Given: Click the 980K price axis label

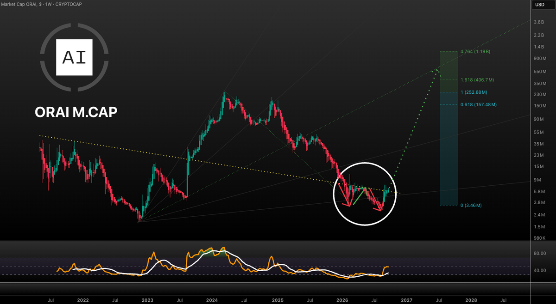Looking at the screenshot, I should (x=539, y=238).
